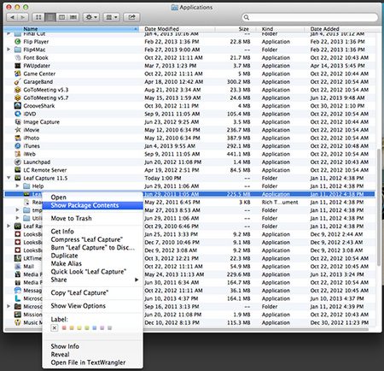Select the iTunes app icon
The image size is (384, 371).
pos(18,146)
